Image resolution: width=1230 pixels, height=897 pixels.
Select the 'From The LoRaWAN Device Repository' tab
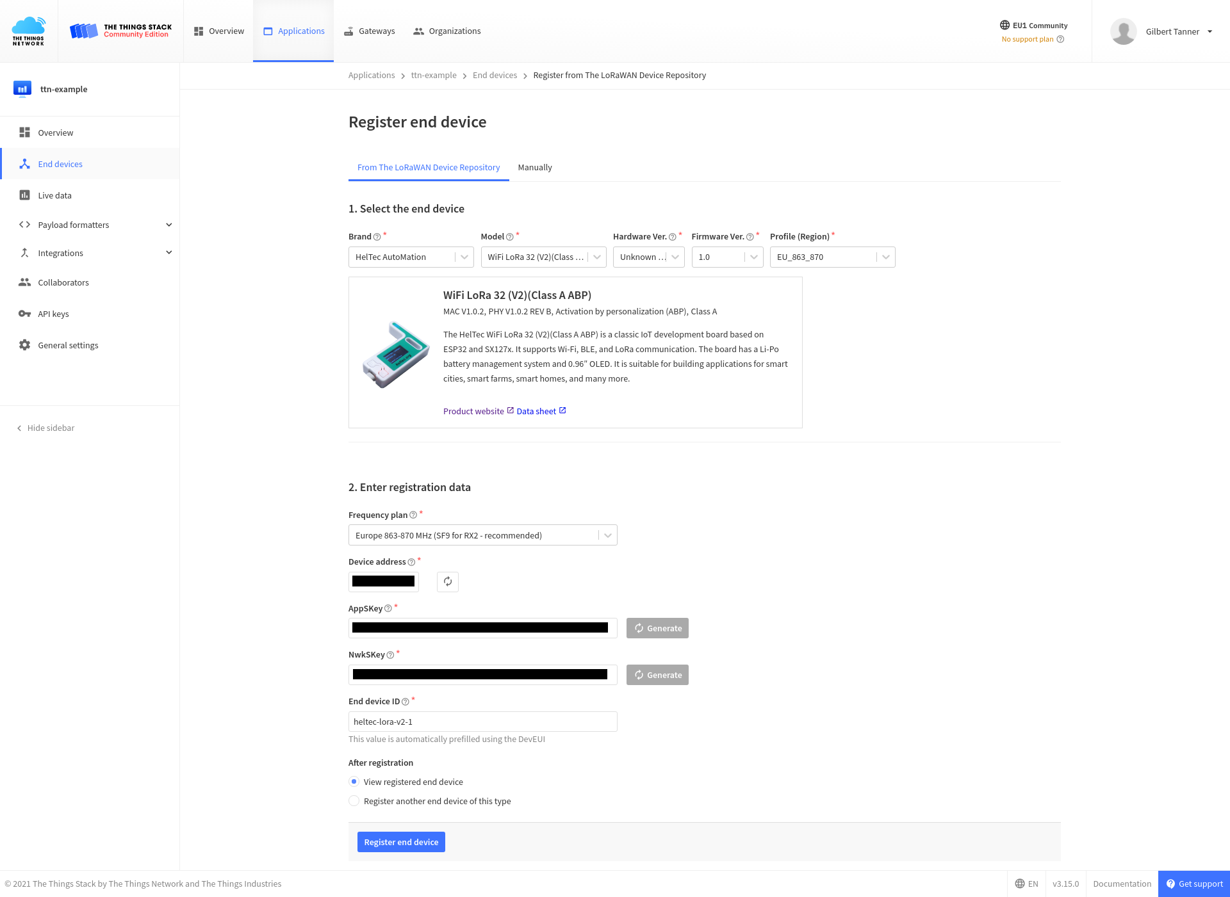tap(429, 167)
